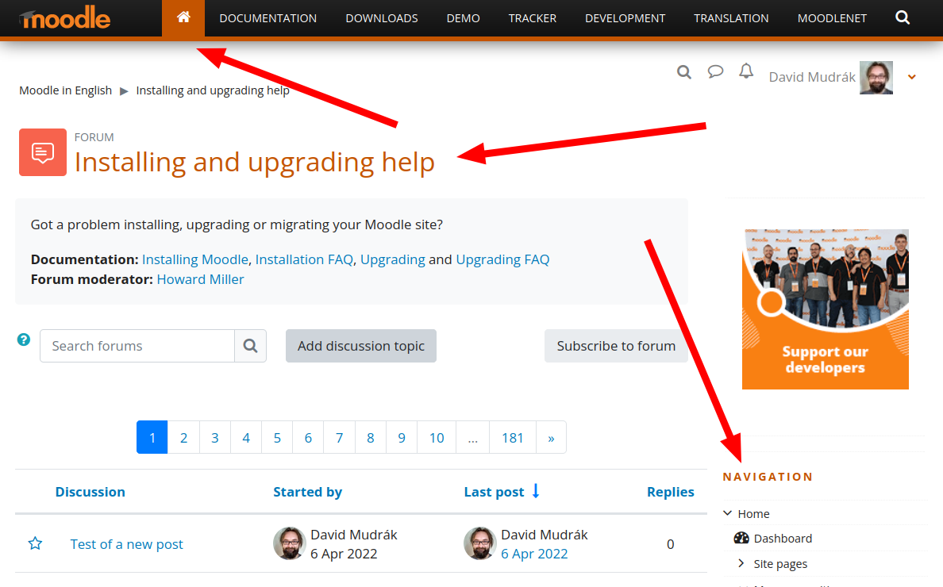
Task: Open the DOWNLOADS menu item
Action: point(382,18)
